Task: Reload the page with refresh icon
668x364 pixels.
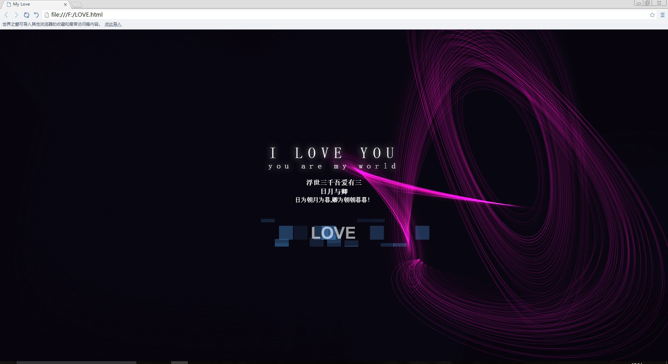Action: [26, 15]
